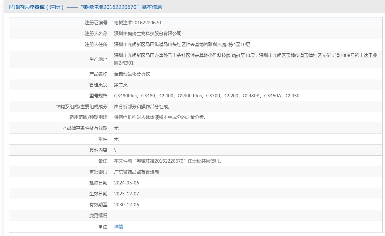The image size is (385, 236).
Task: Click the 生产地址 production address text
Action: (245, 59)
